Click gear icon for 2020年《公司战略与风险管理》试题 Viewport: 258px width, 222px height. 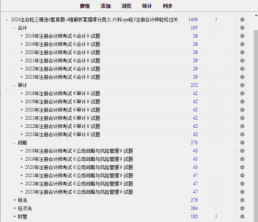242,167
